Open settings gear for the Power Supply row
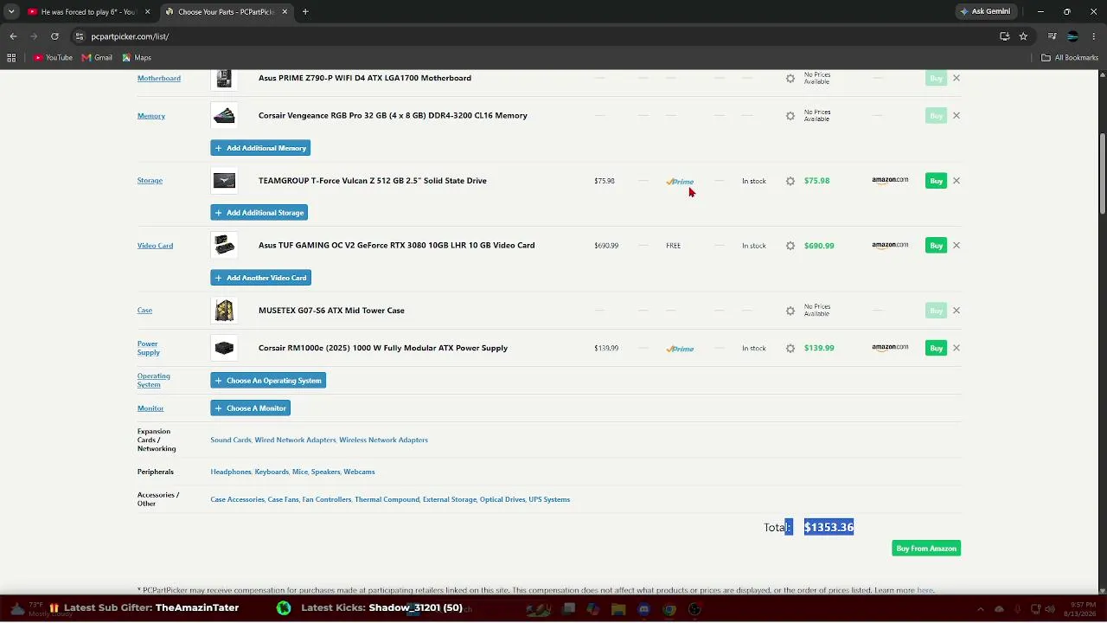The height and width of the screenshot is (623, 1107). coord(790,349)
